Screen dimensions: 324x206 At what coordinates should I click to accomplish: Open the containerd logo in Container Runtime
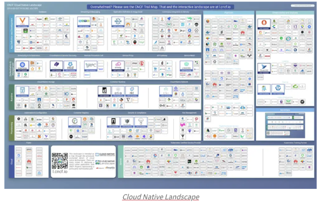coord(104,92)
